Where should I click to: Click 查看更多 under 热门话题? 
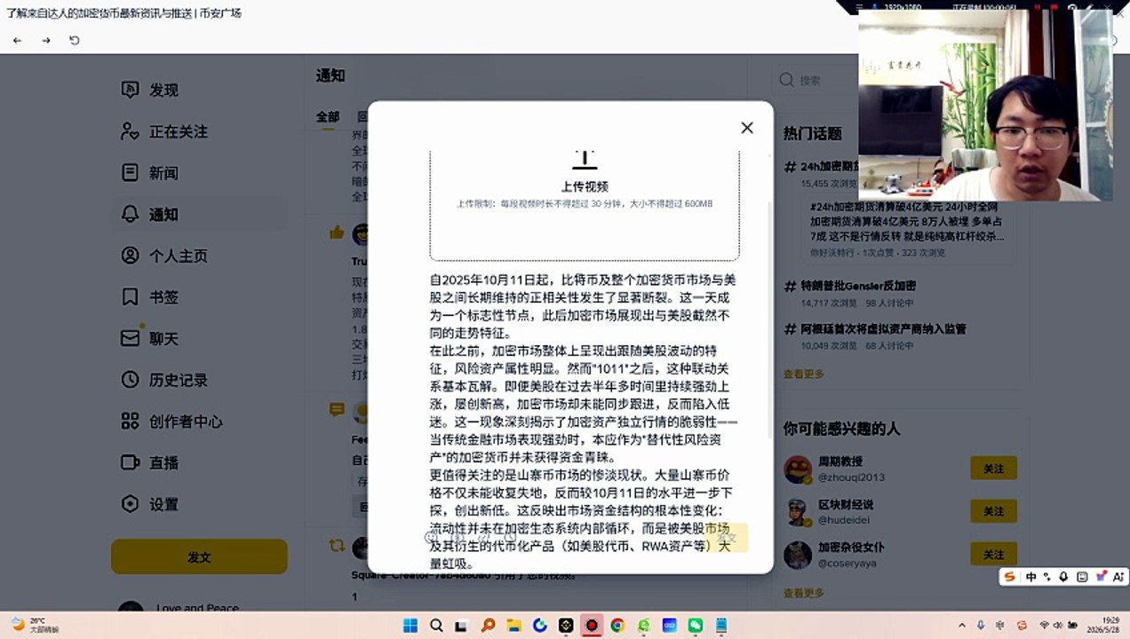[x=804, y=374]
